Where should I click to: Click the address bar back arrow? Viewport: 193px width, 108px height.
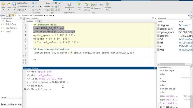(x=2, y=15)
